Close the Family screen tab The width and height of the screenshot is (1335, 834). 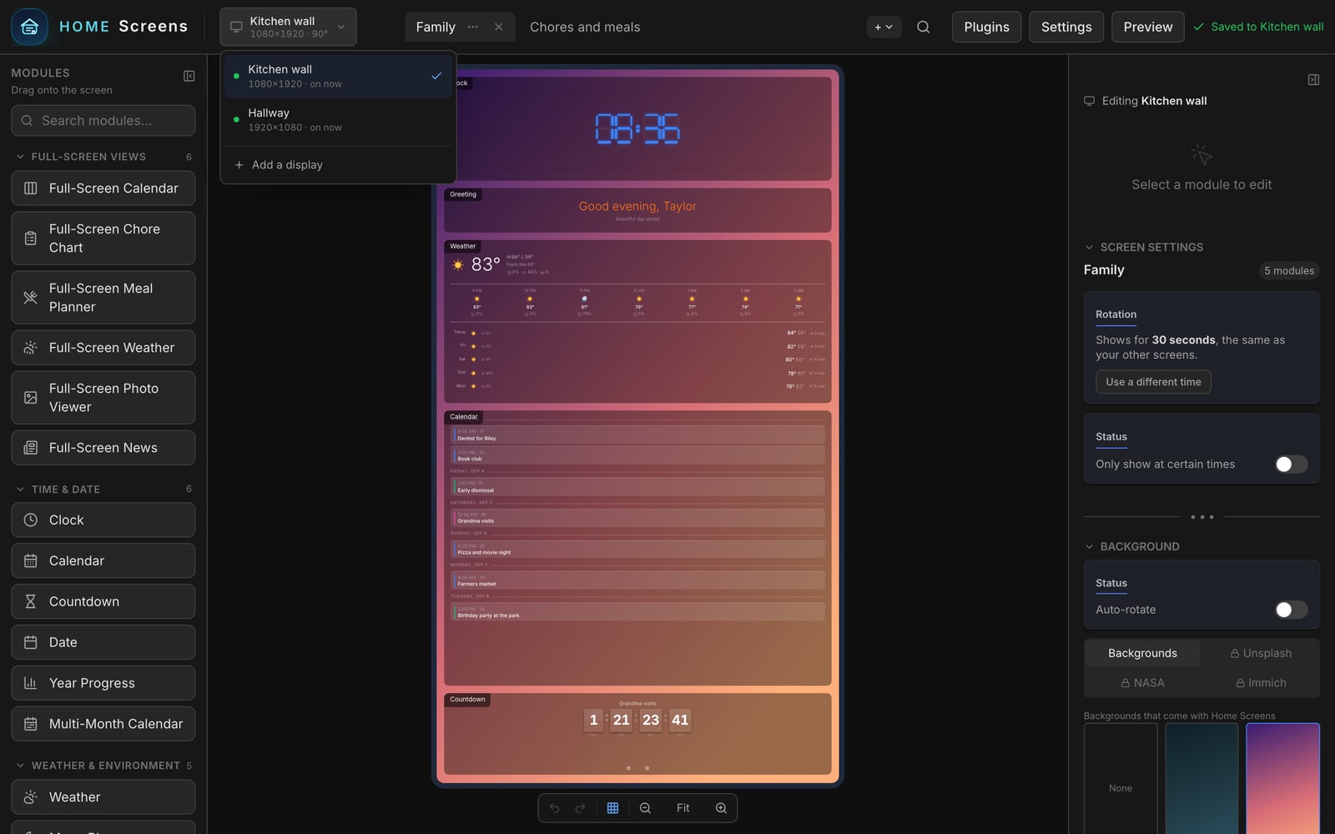[x=499, y=27]
